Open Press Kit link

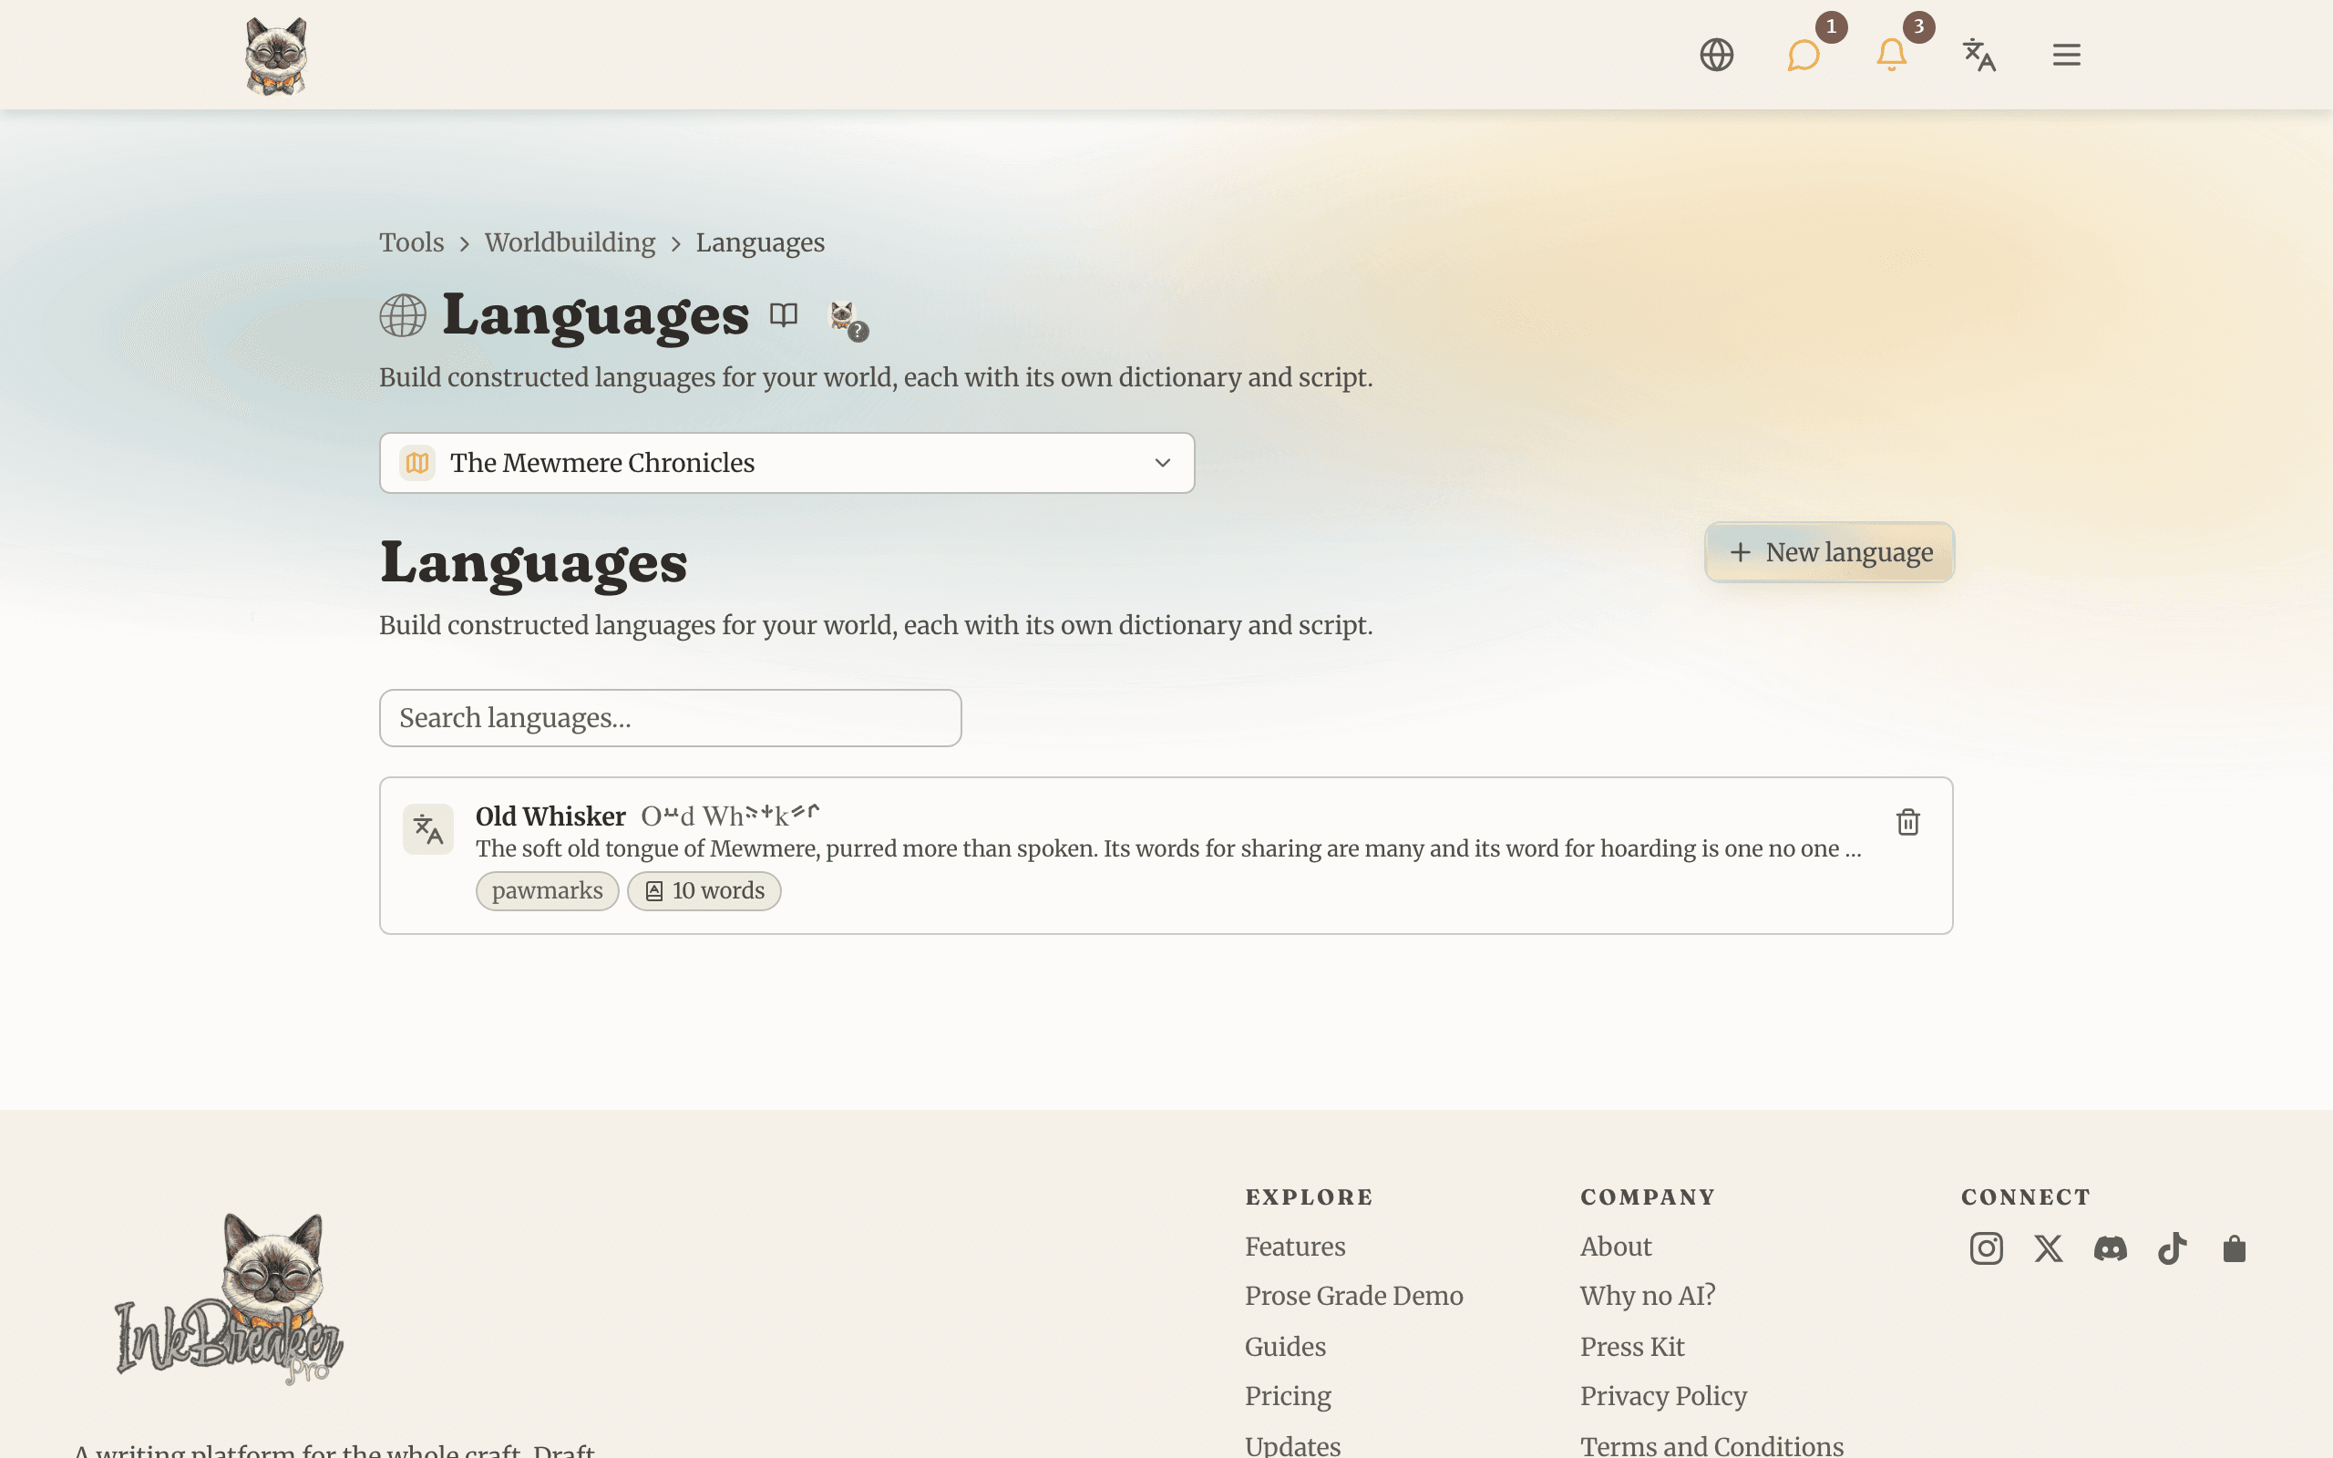(1632, 1346)
